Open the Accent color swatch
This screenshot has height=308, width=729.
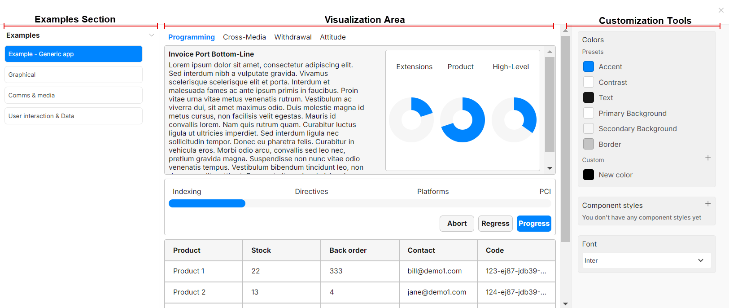(589, 66)
